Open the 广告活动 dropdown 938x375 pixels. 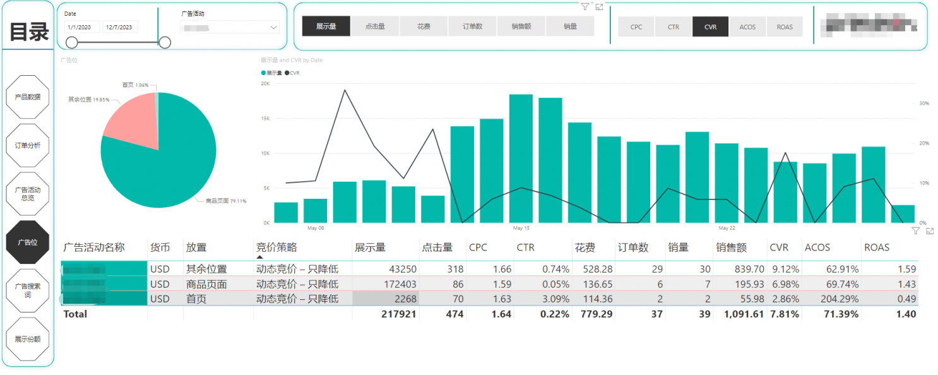230,27
